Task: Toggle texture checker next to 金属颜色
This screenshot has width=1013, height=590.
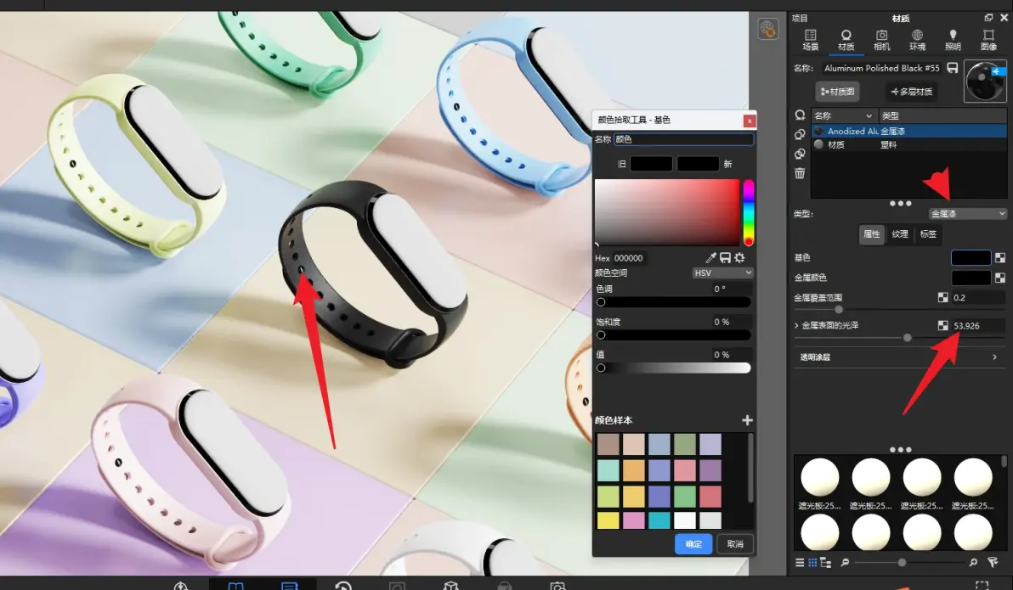Action: (x=1000, y=278)
